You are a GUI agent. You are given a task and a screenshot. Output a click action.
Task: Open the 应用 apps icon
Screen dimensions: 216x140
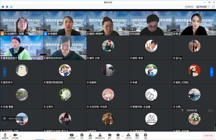point(137,135)
